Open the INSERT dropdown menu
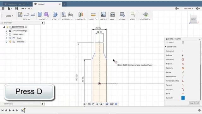This screenshot has width=202, height=114. tap(104, 19)
